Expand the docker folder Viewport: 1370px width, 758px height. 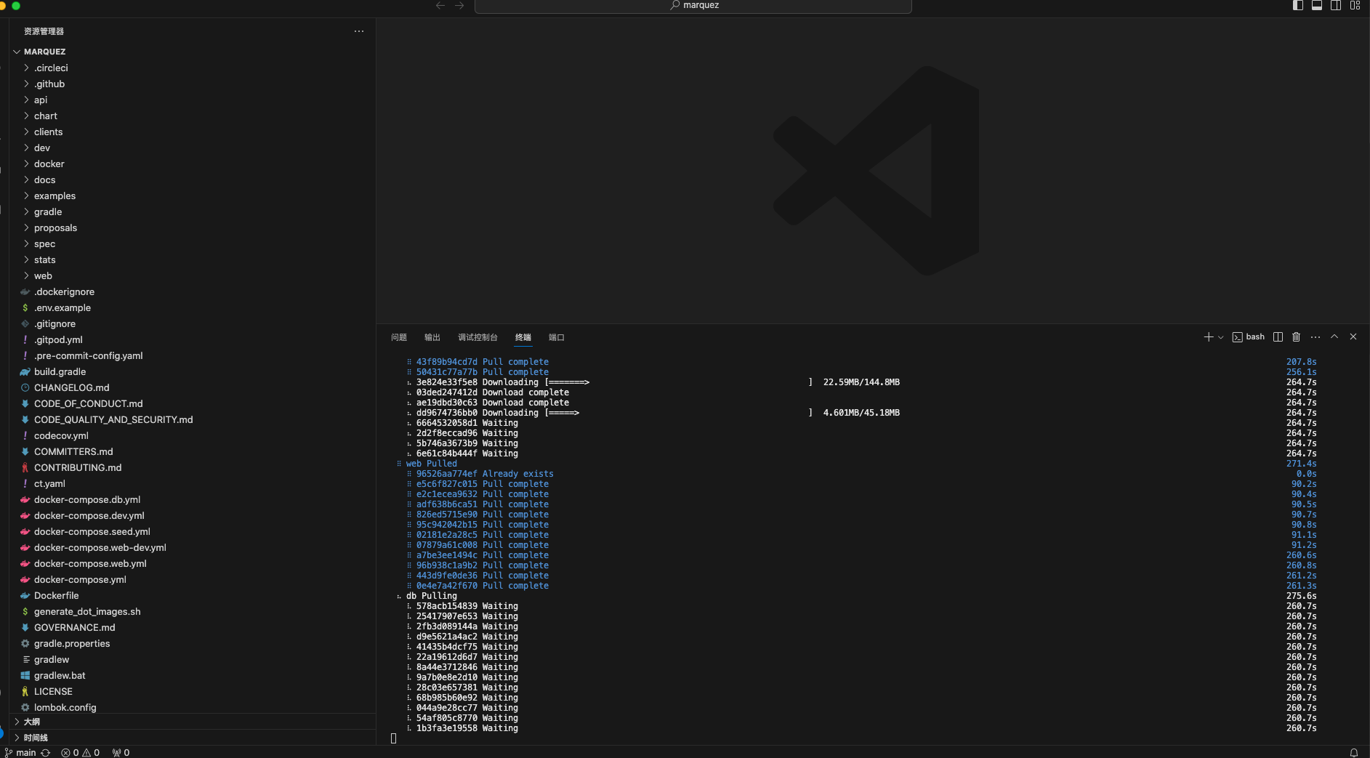click(192, 164)
